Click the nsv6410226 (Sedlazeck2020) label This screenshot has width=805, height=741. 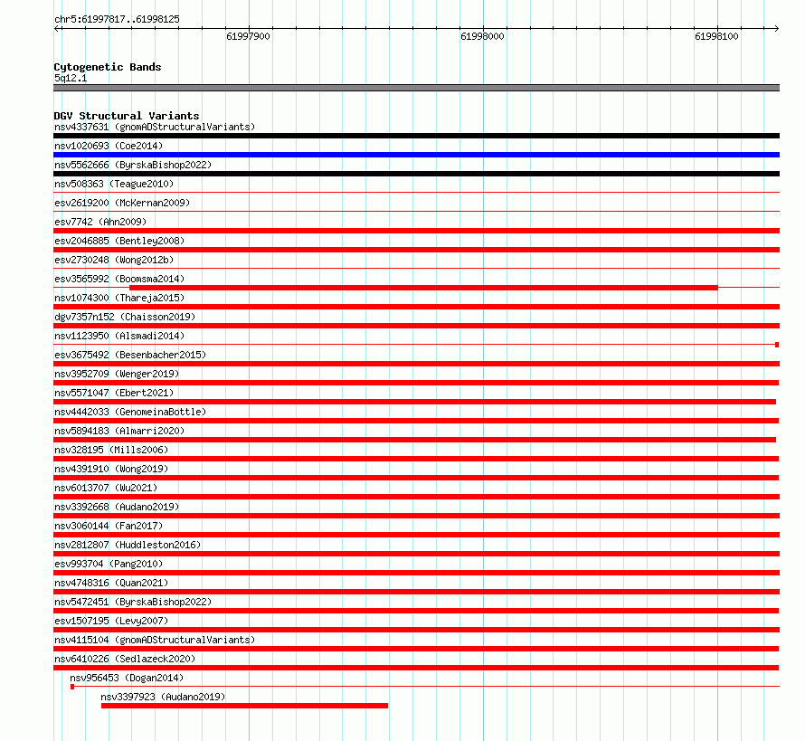click(125, 659)
